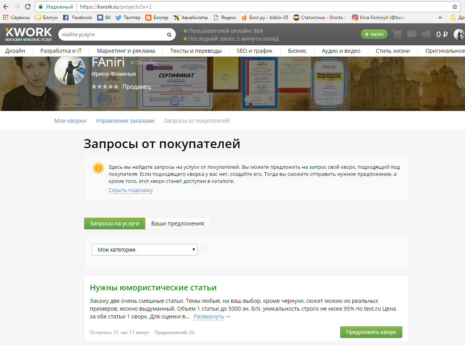Image resolution: width=465 pixels, height=345 pixels.
Task: Click the orange info hint icon
Action: [x=98, y=168]
